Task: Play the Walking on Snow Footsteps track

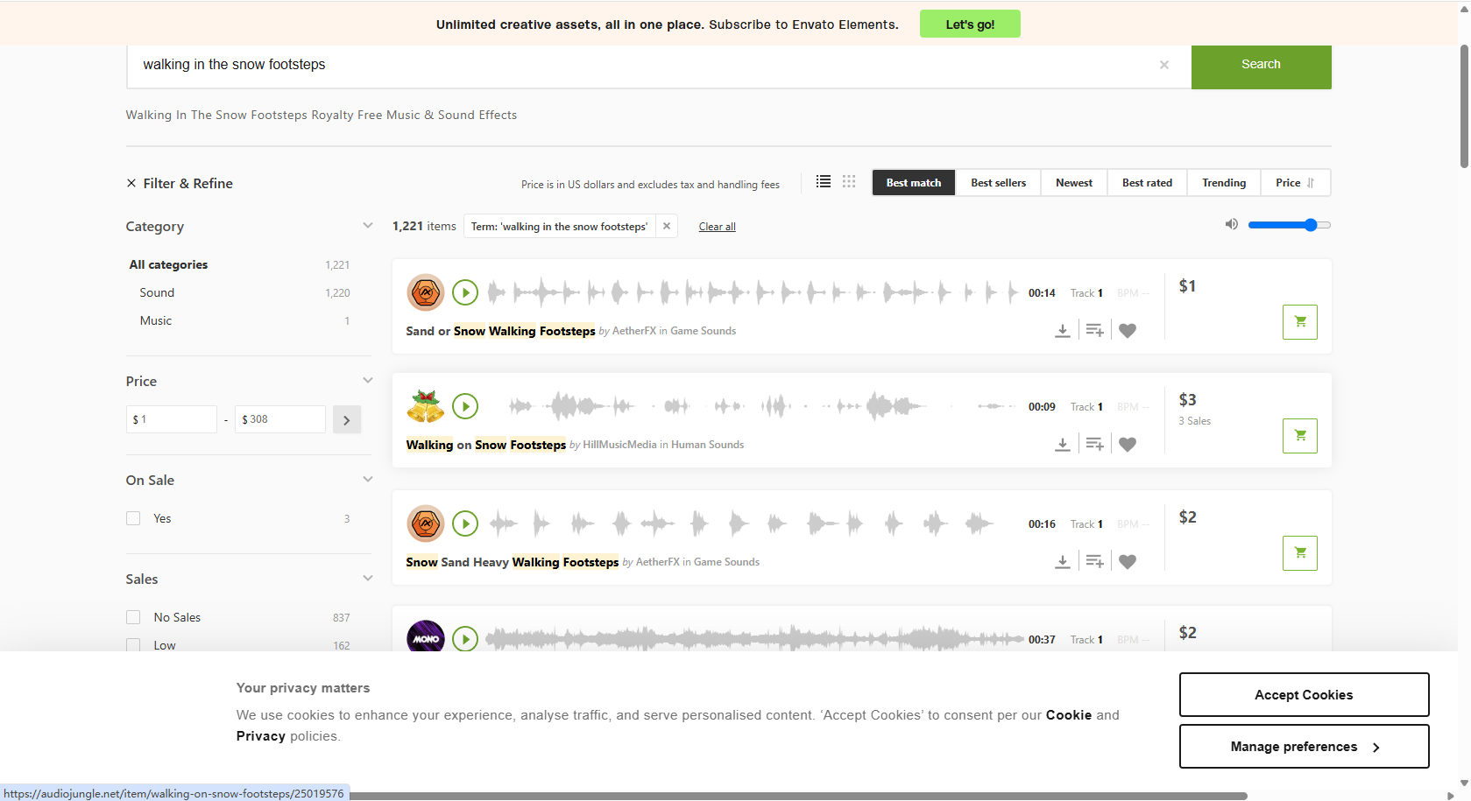Action: [x=465, y=406]
